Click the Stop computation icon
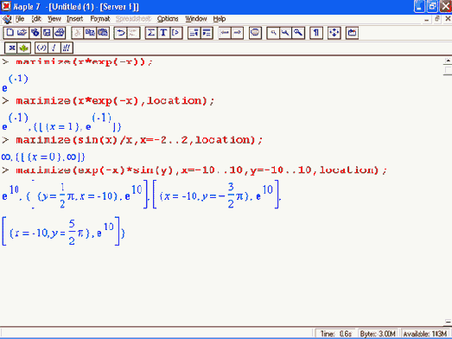The width and height of the screenshot is (452, 339). [x=255, y=33]
